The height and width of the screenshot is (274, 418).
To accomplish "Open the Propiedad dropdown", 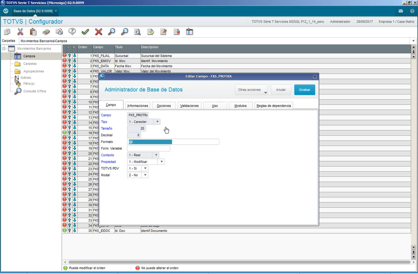I will pos(161,162).
